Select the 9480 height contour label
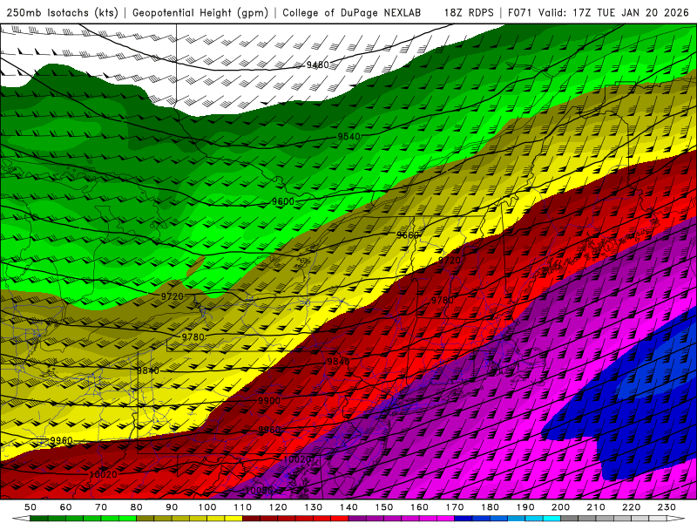The image size is (697, 523). (317, 65)
